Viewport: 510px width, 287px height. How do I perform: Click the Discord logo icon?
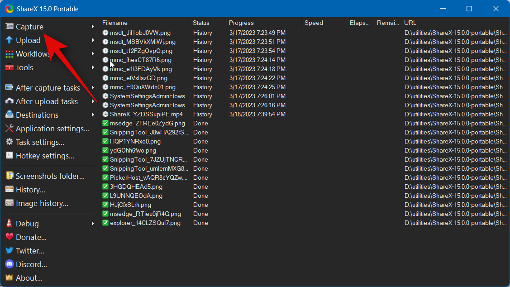[9, 264]
